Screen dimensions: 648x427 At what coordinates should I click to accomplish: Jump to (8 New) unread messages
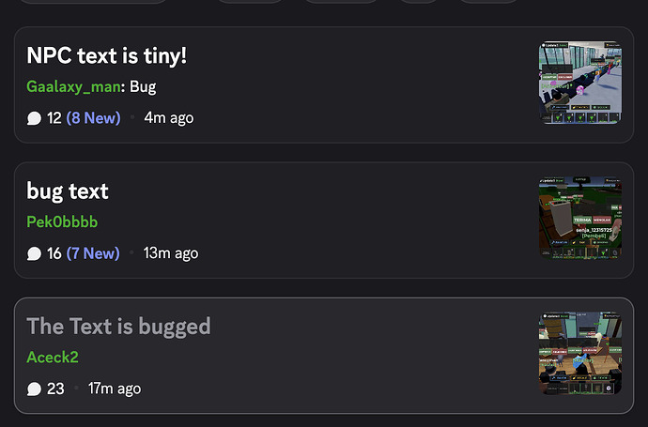tap(93, 118)
